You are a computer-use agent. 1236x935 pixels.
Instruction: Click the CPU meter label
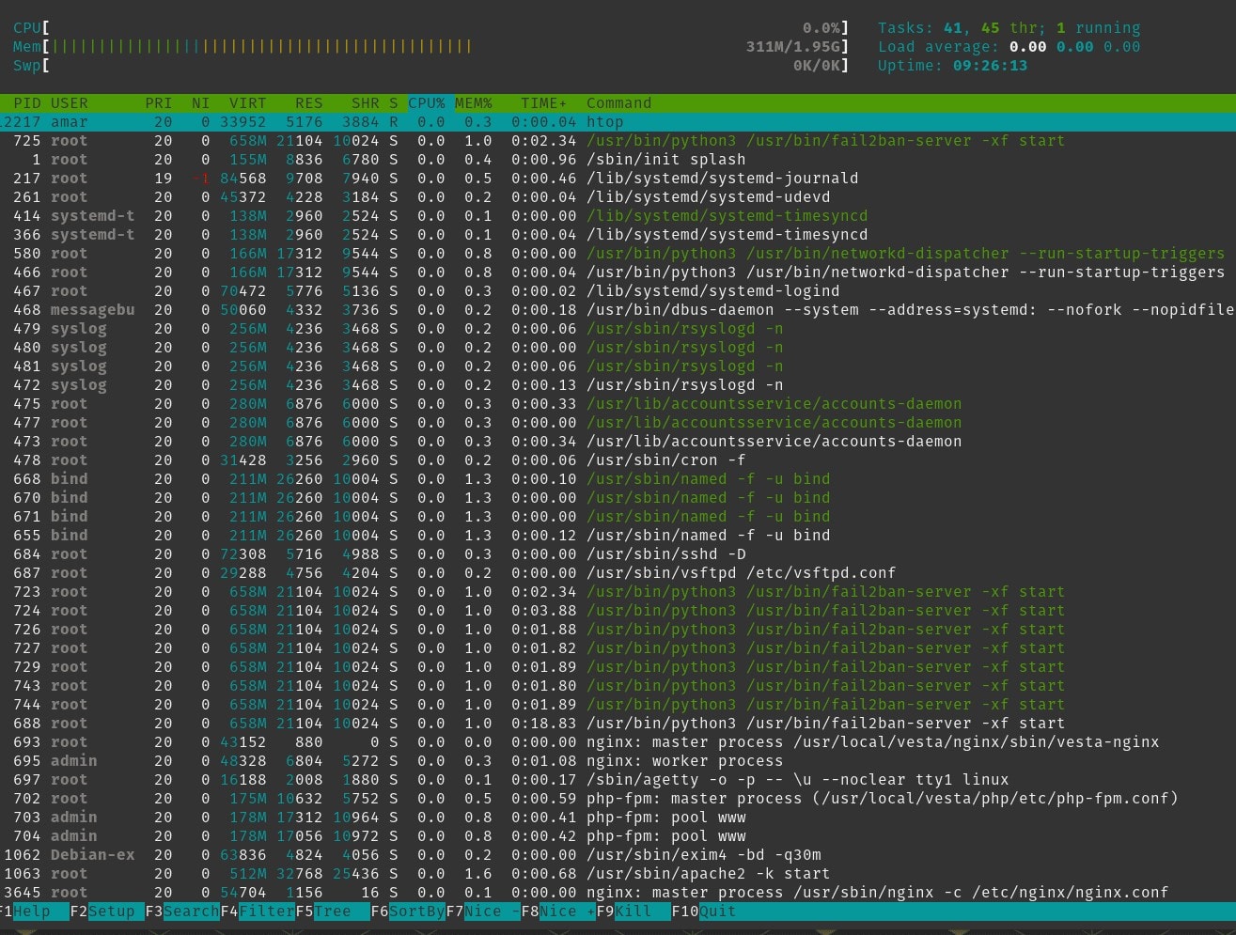coord(27,28)
